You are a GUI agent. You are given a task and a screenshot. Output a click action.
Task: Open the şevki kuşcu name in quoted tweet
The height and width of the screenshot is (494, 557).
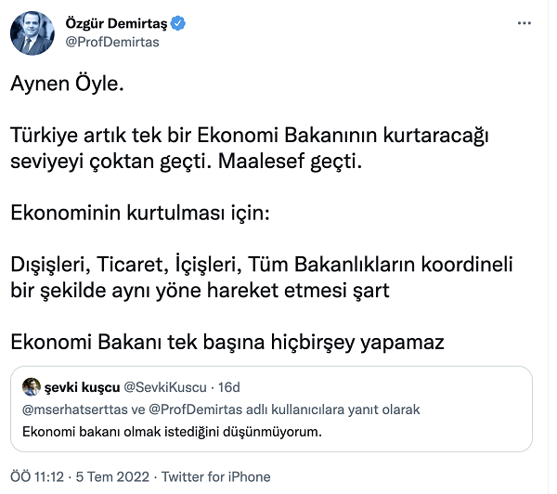82,387
